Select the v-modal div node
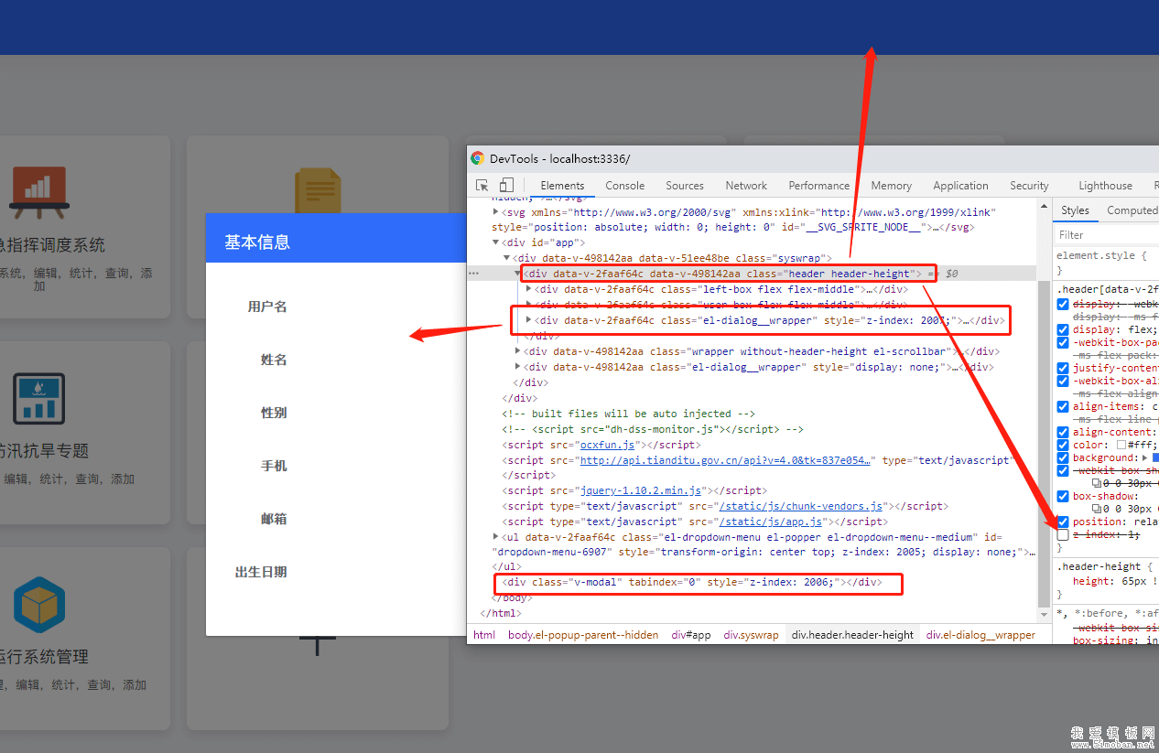This screenshot has height=753, width=1159. click(x=694, y=583)
